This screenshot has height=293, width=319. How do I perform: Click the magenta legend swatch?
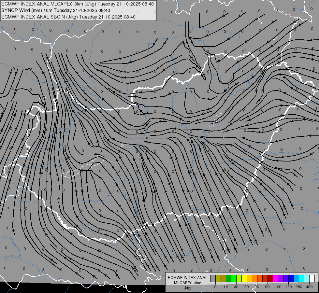coord(275,278)
